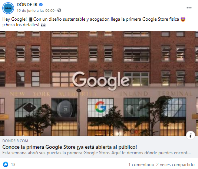Click the description starting Esta semana abrió
The image size is (198, 169).
(x=96, y=153)
